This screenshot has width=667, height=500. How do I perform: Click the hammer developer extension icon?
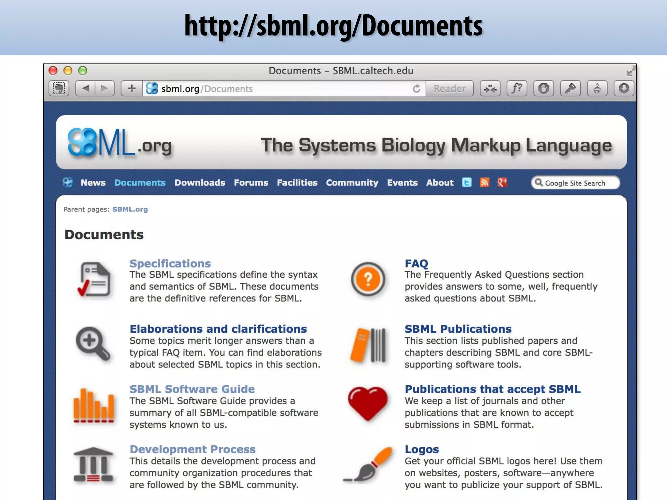point(570,88)
